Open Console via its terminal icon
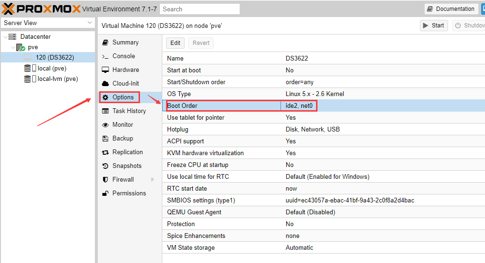The width and height of the screenshot is (485, 263). pyautogui.click(x=105, y=56)
